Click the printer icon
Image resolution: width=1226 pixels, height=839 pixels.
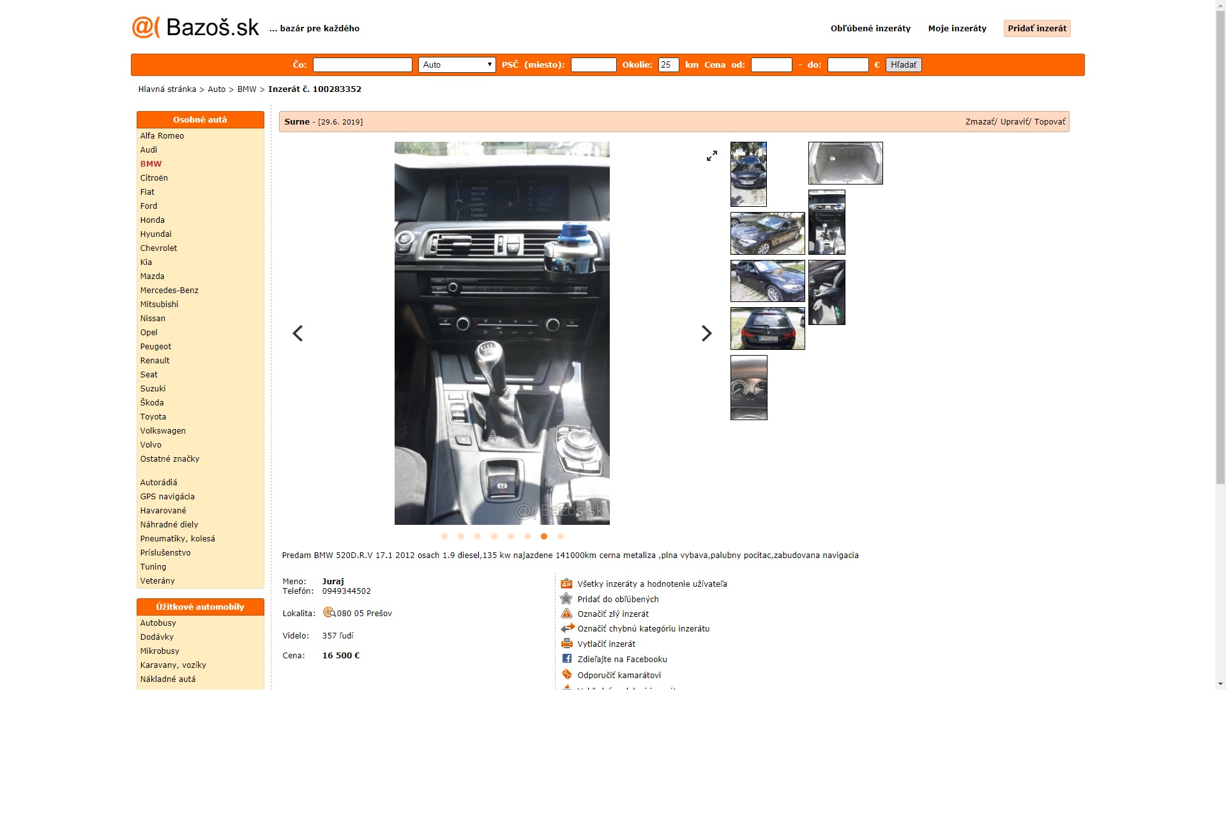pos(566,644)
